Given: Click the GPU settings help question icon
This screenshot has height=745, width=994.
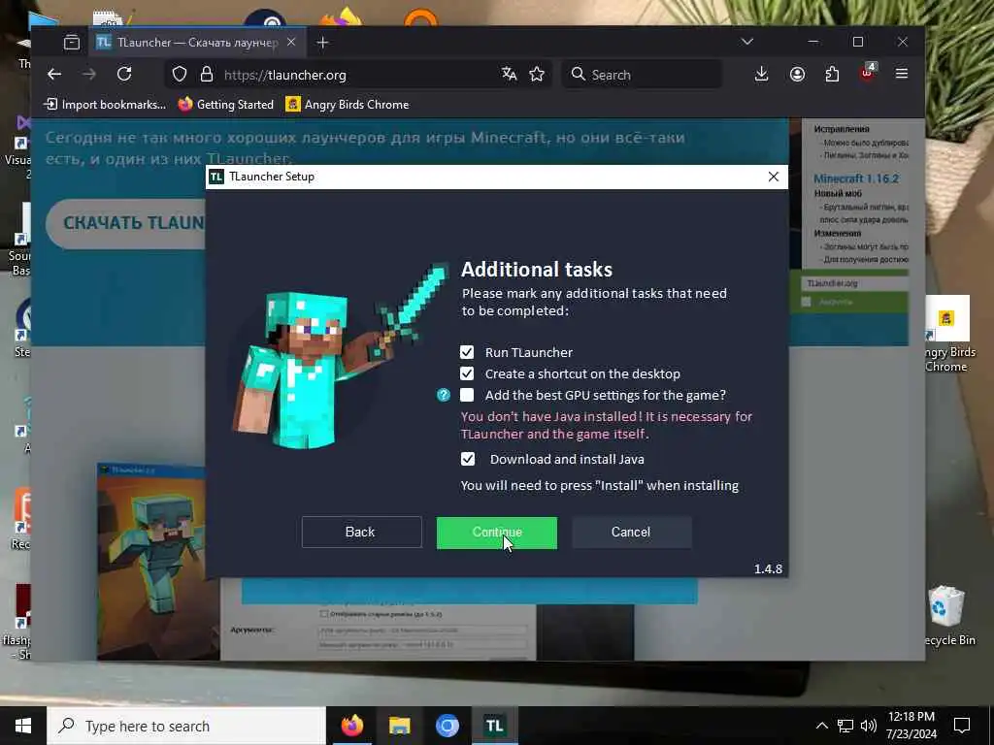Looking at the screenshot, I should [444, 396].
